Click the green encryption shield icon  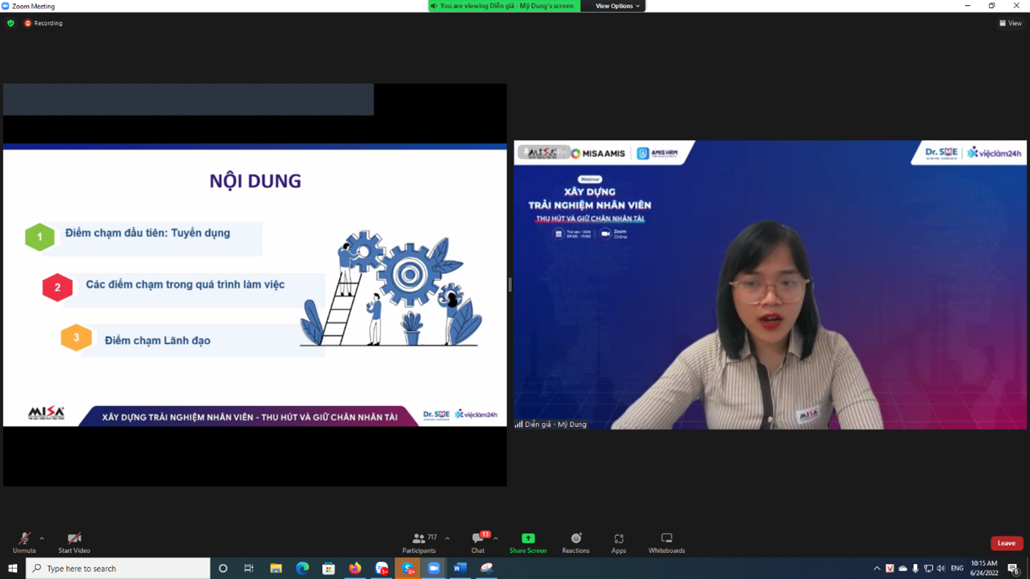pyautogui.click(x=10, y=23)
